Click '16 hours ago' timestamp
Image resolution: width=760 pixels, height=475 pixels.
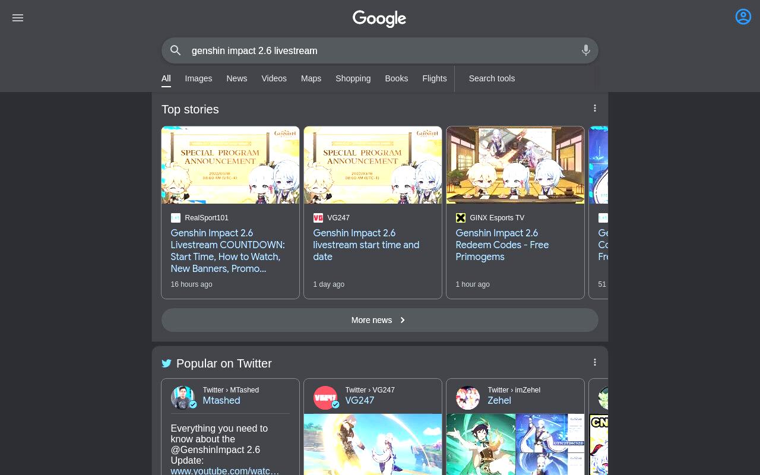point(191,284)
